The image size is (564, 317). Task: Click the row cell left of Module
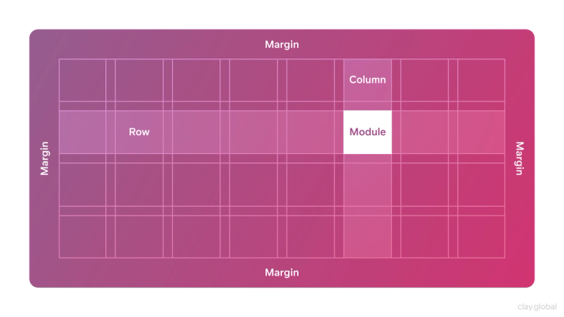pyautogui.click(x=311, y=132)
